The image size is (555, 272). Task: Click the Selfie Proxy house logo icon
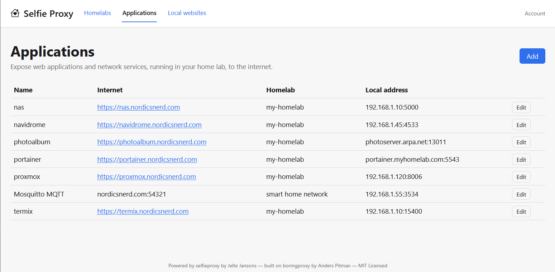click(x=15, y=14)
